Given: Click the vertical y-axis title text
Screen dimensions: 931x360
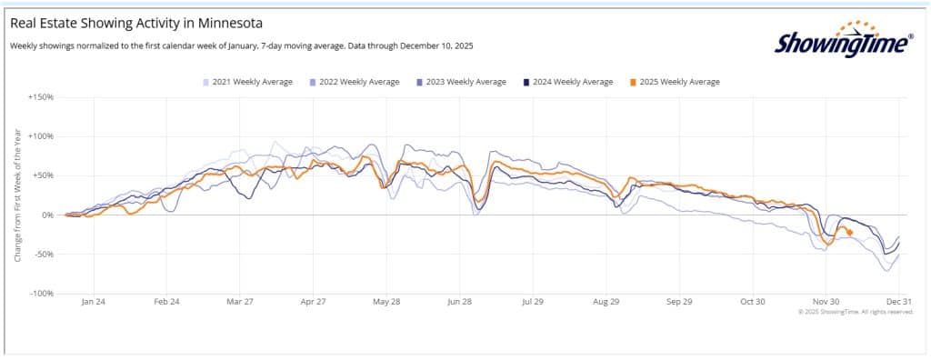Looking at the screenshot, I should tap(18, 195).
